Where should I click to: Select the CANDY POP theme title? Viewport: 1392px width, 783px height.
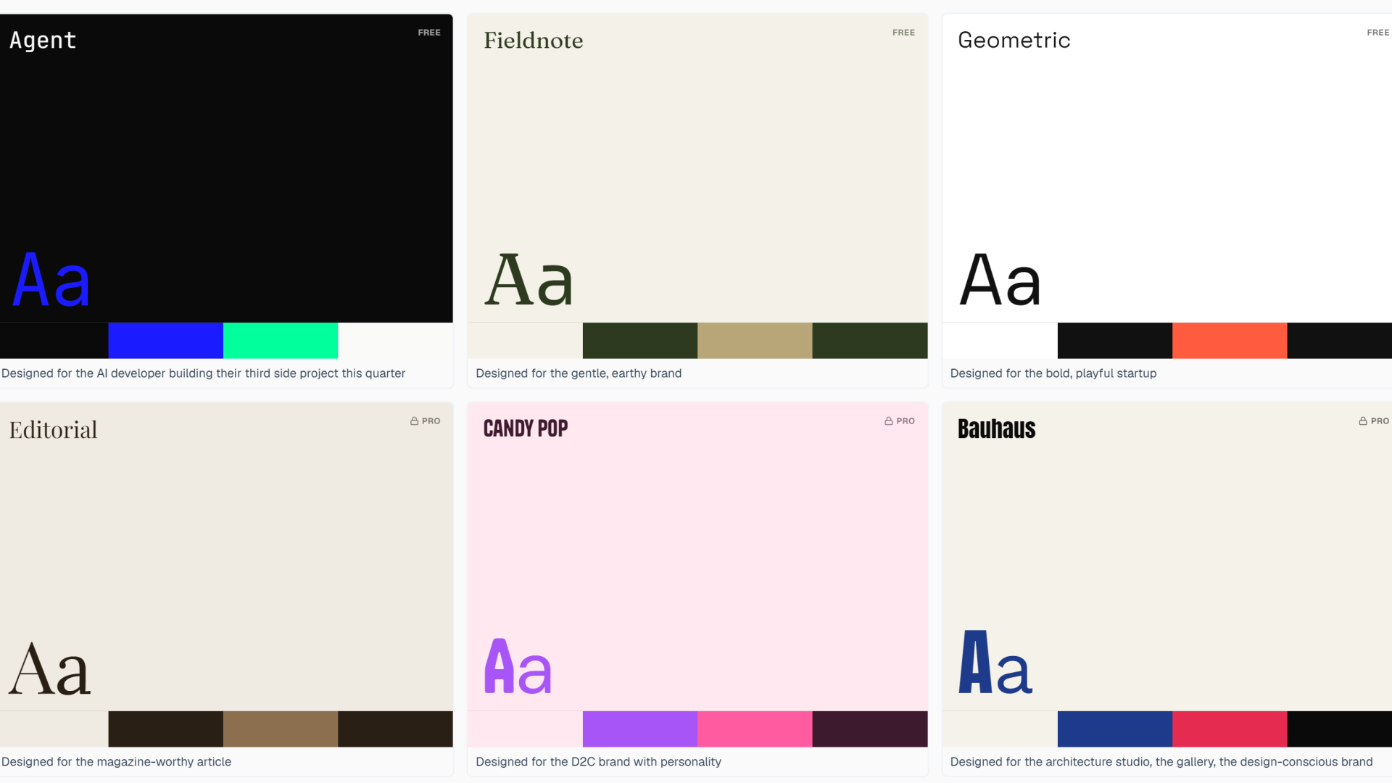click(526, 428)
